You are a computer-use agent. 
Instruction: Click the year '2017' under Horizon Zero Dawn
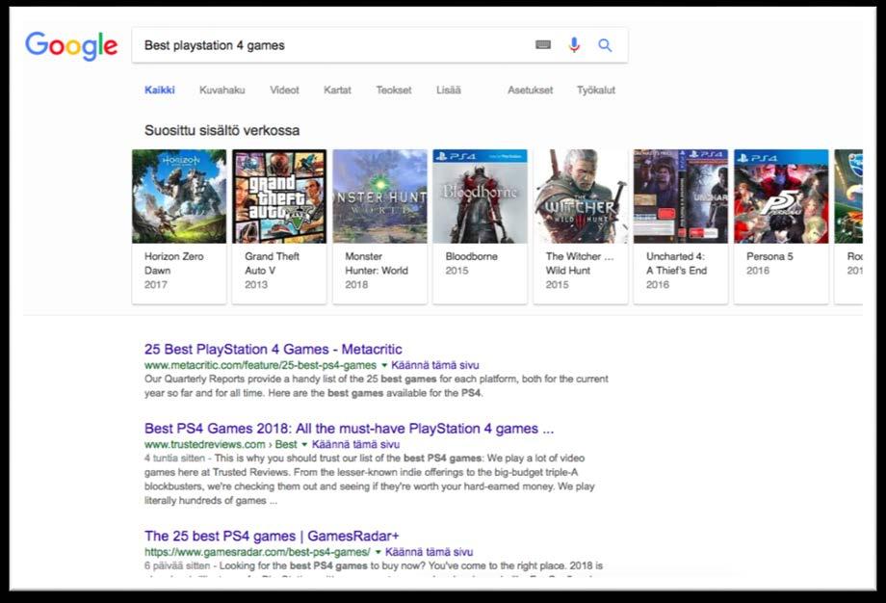155,284
